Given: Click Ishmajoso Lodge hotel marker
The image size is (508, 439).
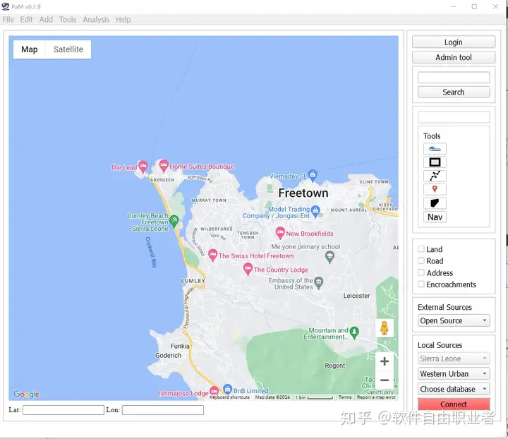Looking at the screenshot, I should 214,391.
